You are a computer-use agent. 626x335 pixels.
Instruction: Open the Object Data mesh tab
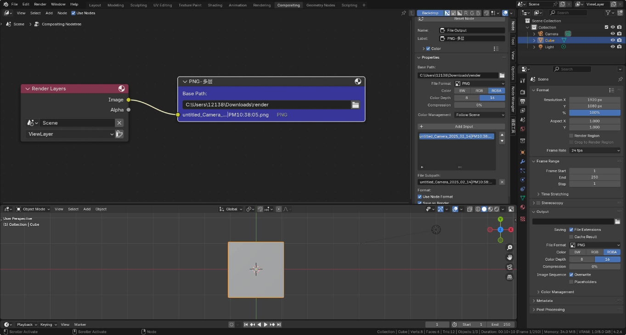pyautogui.click(x=523, y=198)
